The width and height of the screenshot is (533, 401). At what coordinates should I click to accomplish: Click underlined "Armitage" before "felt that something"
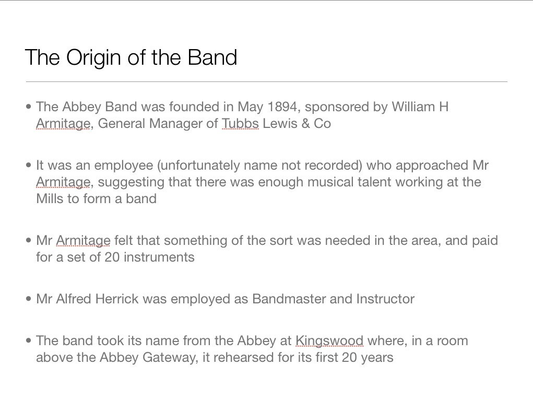[x=83, y=241]
